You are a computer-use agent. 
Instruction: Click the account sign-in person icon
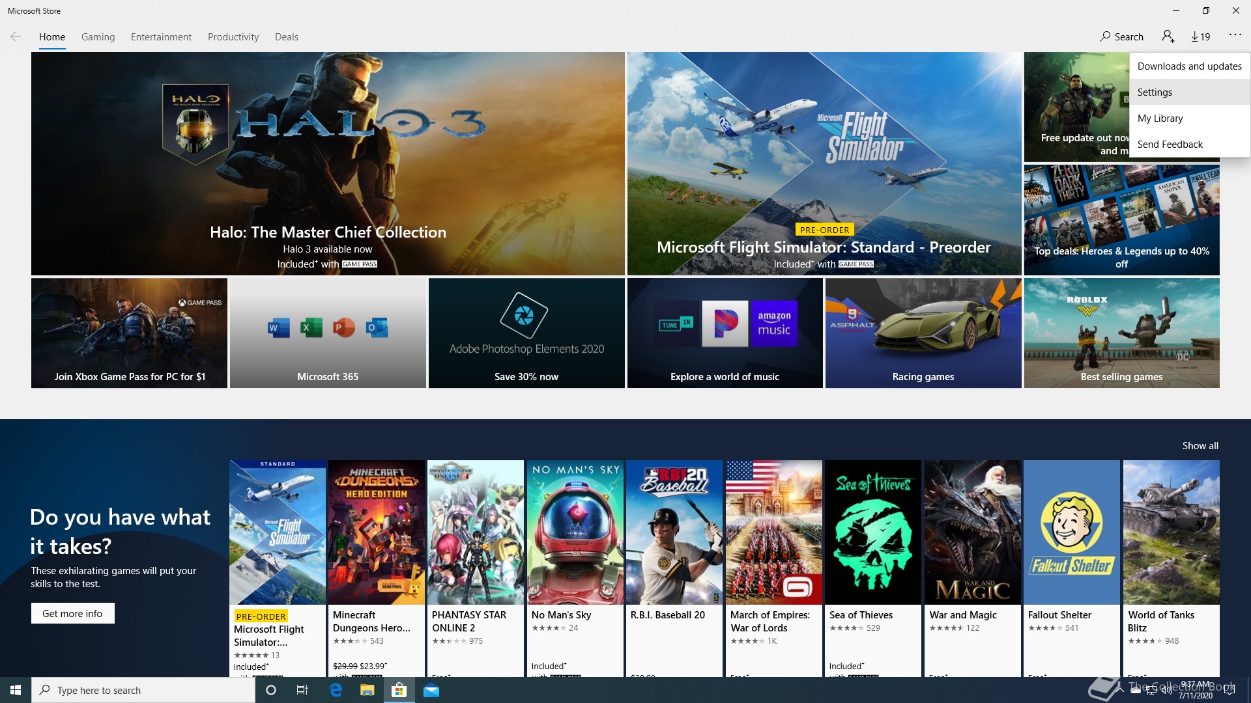pyautogui.click(x=1168, y=37)
